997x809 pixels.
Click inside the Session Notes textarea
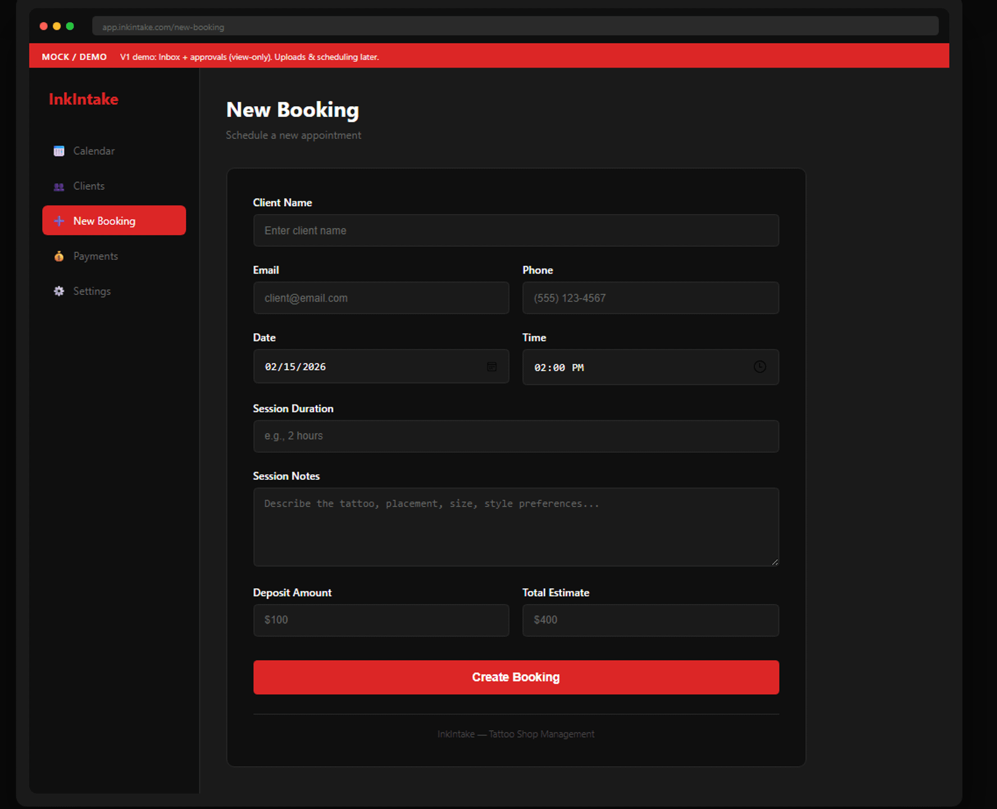pyautogui.click(x=516, y=527)
